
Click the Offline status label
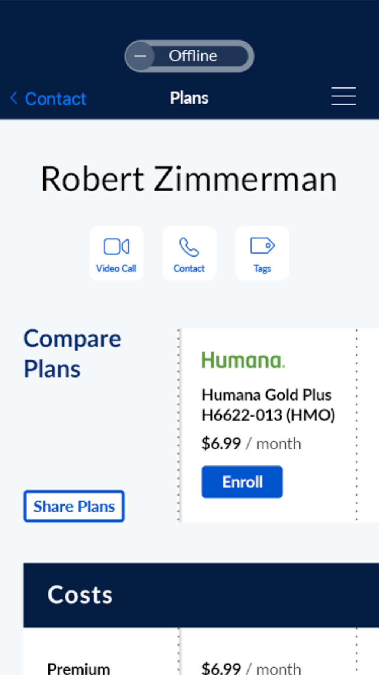pos(193,56)
